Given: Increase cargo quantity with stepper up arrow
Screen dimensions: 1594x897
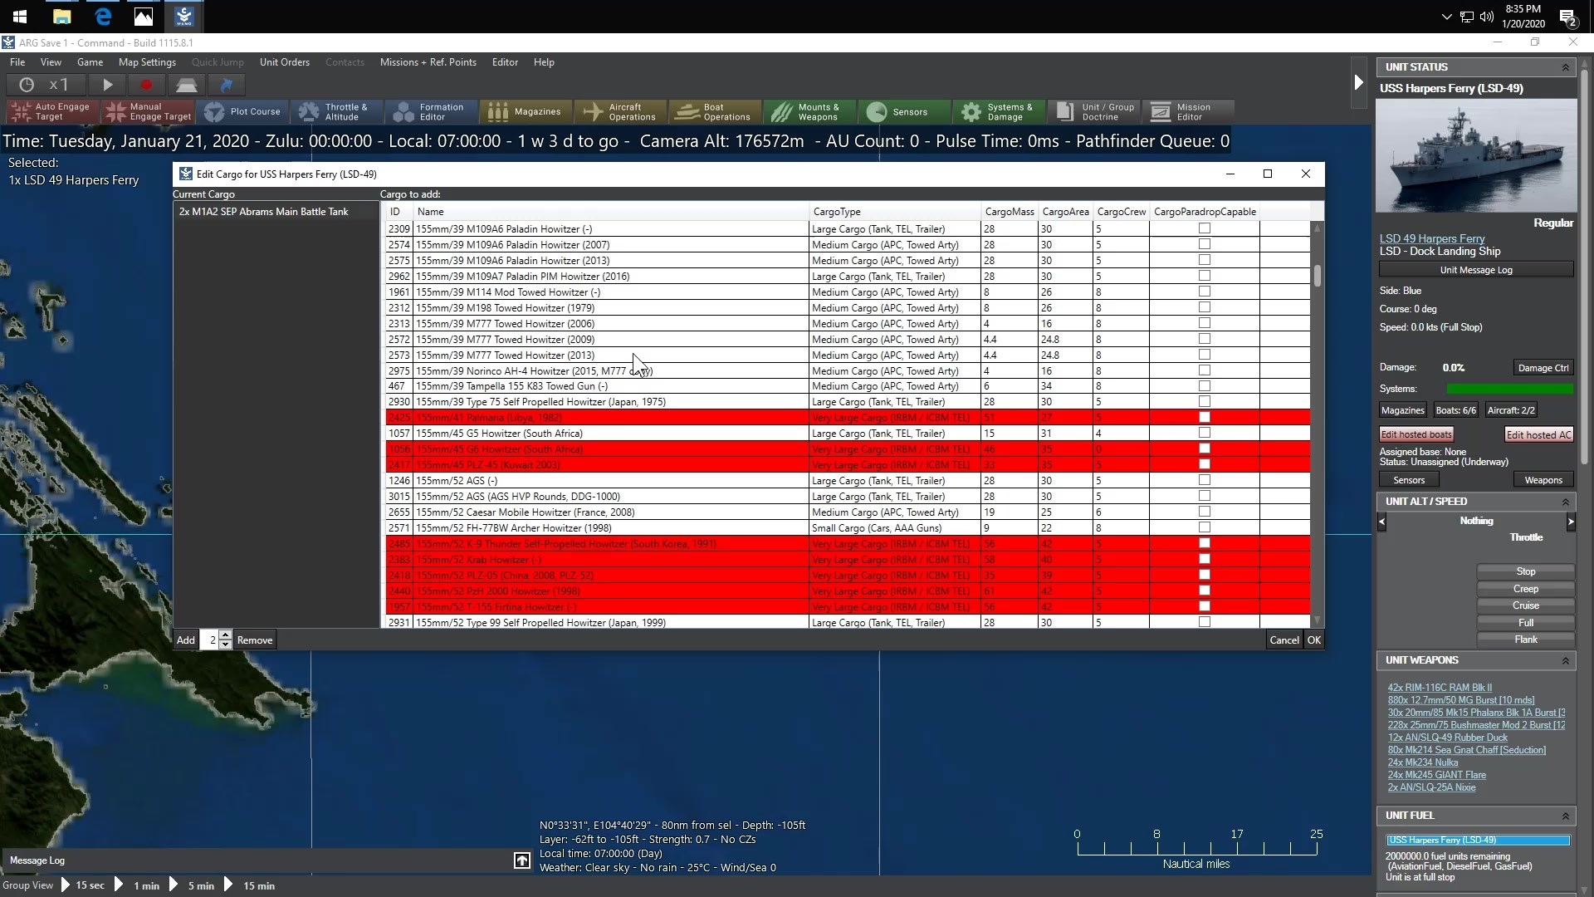Looking at the screenshot, I should pos(226,635).
